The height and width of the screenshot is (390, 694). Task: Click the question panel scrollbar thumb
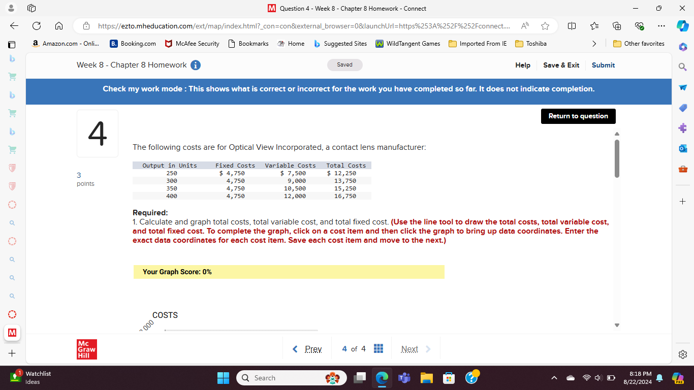coord(617,158)
